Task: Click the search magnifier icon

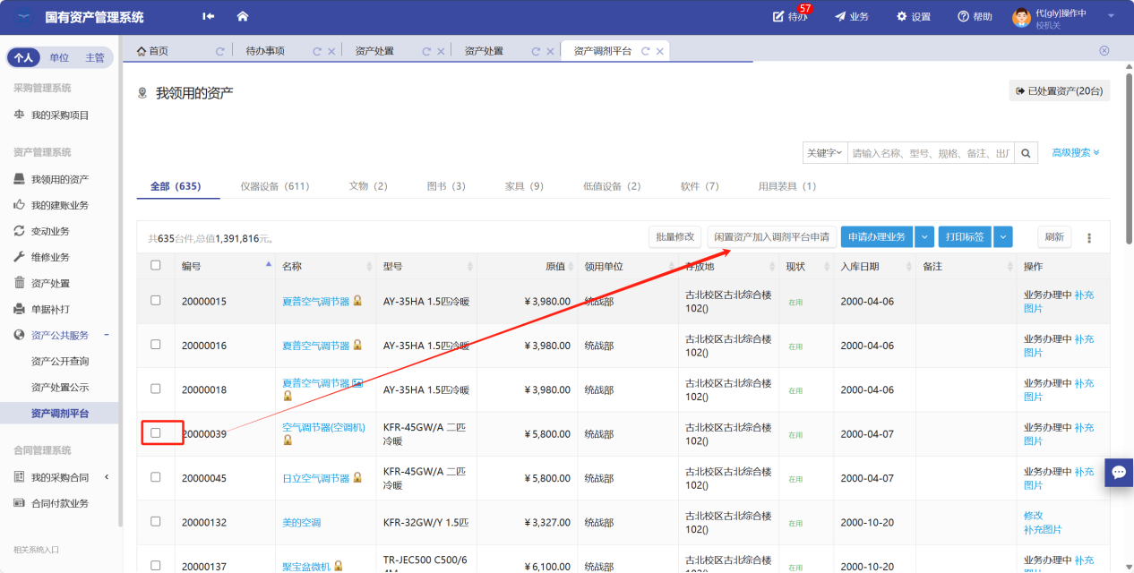Action: coord(1027,153)
